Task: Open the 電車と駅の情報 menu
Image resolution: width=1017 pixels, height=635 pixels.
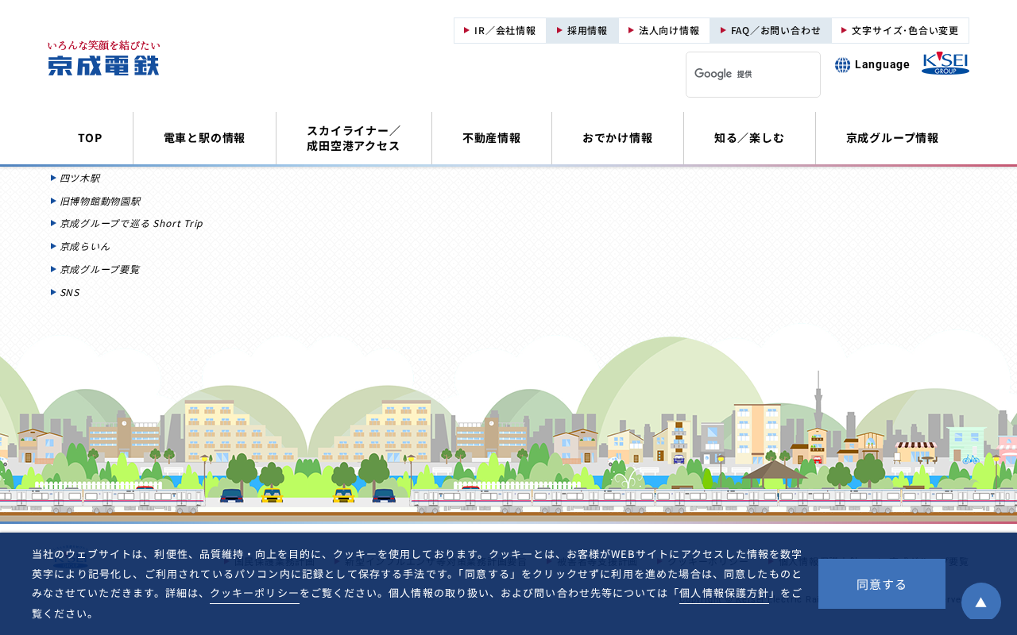Action: point(204,138)
